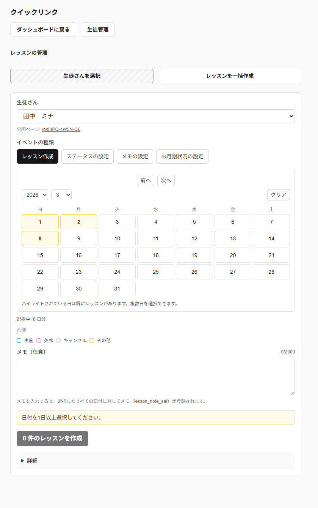Open the public page link /p/80PQ-4W5N-Q6
Image resolution: width=318 pixels, height=508 pixels.
[x=61, y=129]
